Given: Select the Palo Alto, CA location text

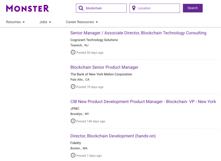Looking at the screenshot, I should pos(80,79).
